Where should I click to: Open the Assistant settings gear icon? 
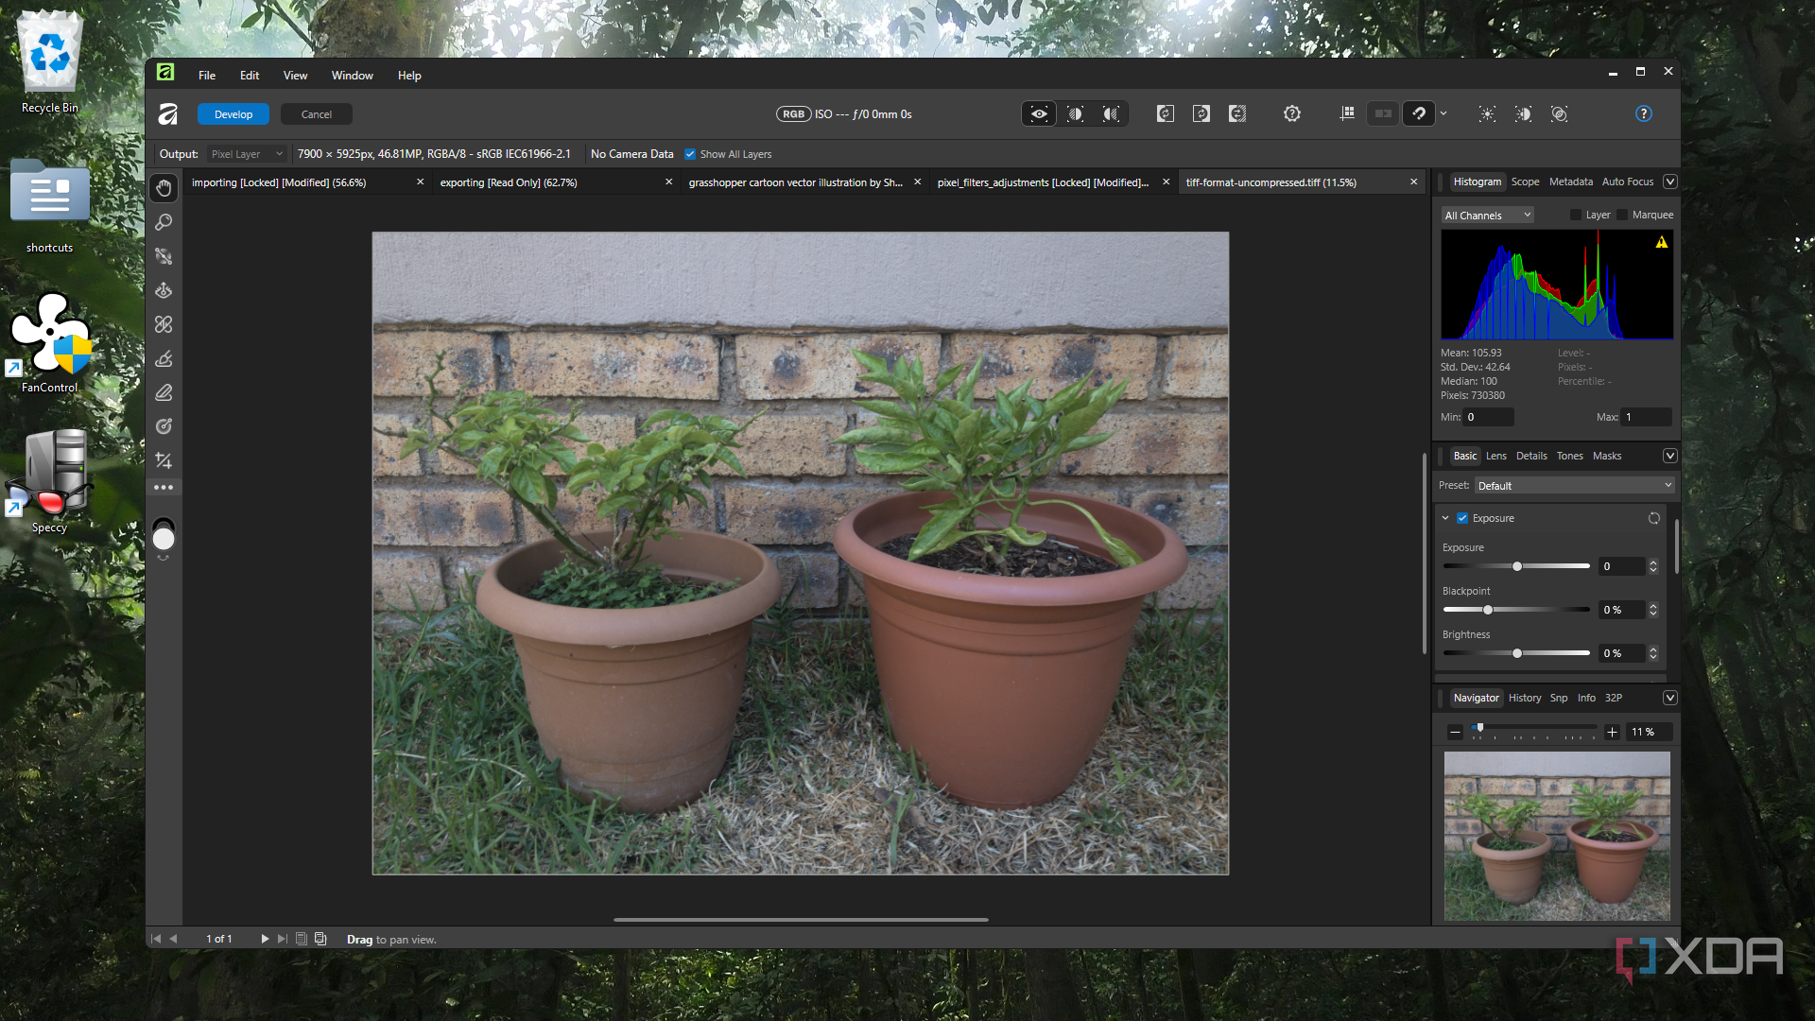(1292, 114)
